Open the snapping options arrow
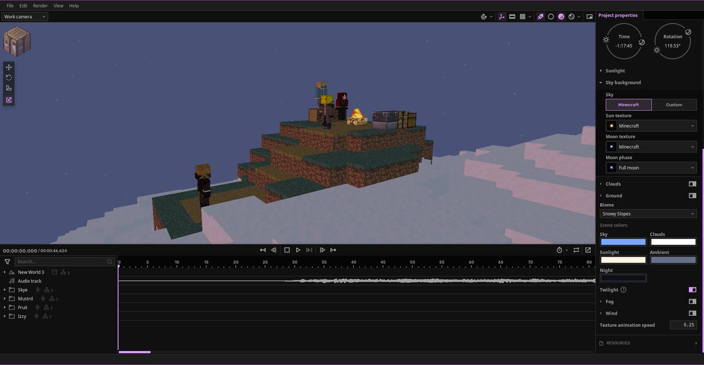Screen dimensions: 704x365 coord(491,17)
